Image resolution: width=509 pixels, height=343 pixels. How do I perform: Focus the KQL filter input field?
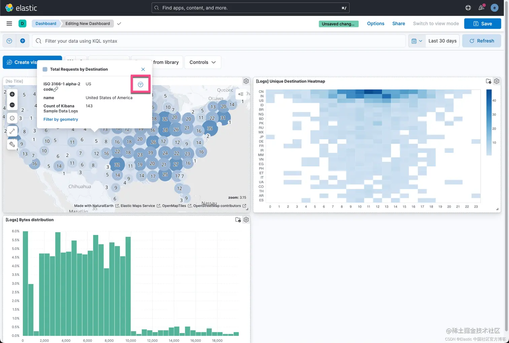point(219,41)
